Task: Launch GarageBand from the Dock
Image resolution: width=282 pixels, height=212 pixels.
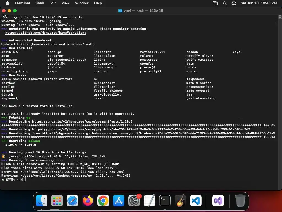Action: click(x=180, y=201)
